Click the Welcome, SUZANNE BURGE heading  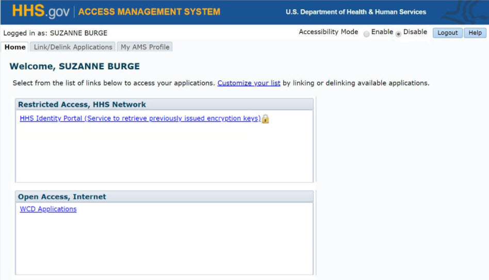point(74,66)
